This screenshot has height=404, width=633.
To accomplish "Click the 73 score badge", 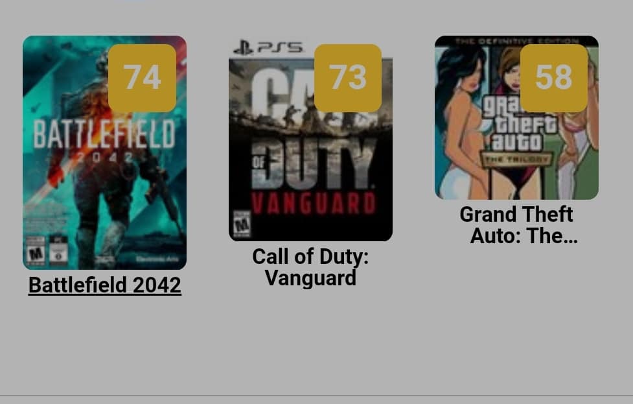I will pyautogui.click(x=348, y=78).
